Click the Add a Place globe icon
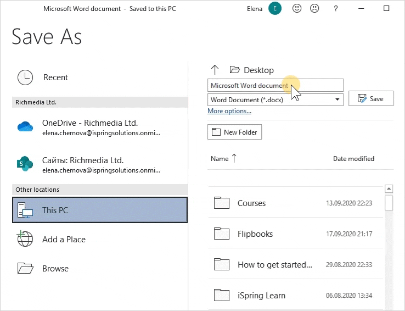Viewport: 405px width, 311px height. click(x=25, y=238)
